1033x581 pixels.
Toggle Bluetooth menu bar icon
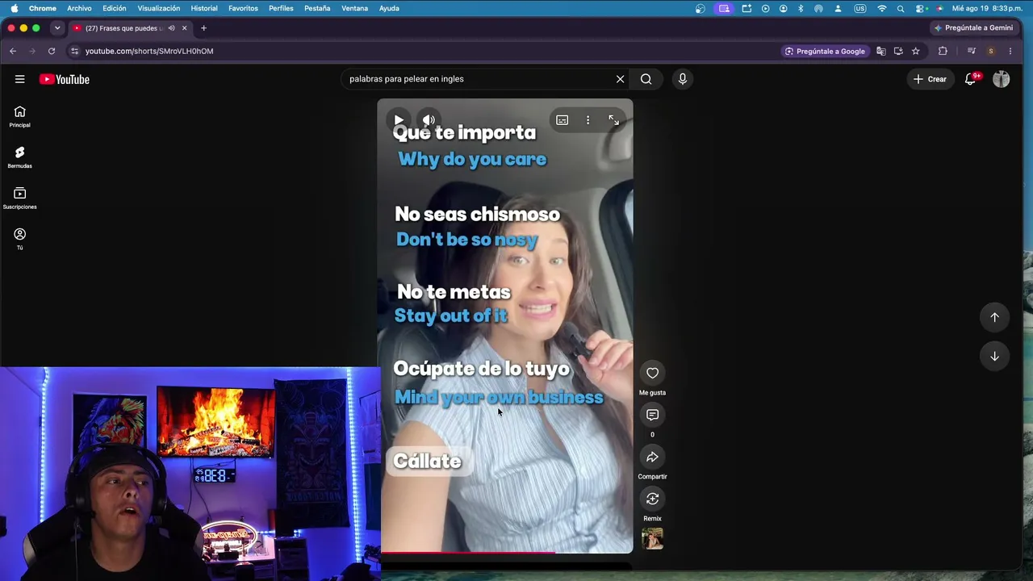801,8
